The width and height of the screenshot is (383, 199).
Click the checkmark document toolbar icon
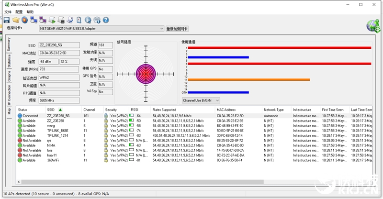click(x=70, y=20)
